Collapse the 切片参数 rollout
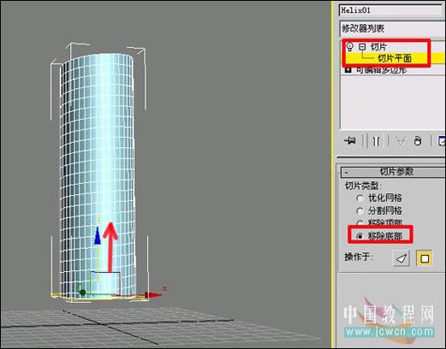446x349 pixels. 393,172
